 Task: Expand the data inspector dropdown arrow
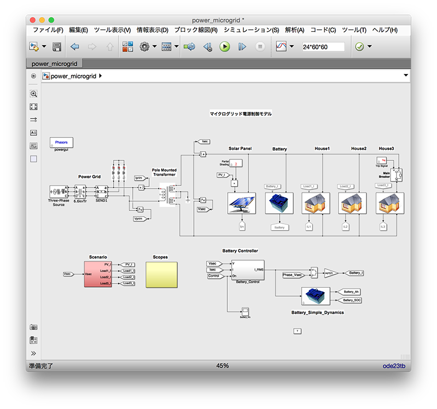tap(292, 46)
